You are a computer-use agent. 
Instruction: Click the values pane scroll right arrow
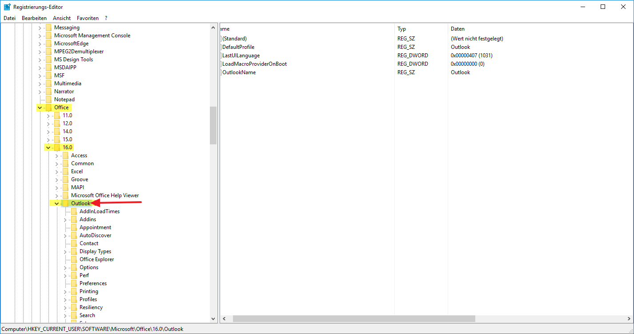(628, 319)
